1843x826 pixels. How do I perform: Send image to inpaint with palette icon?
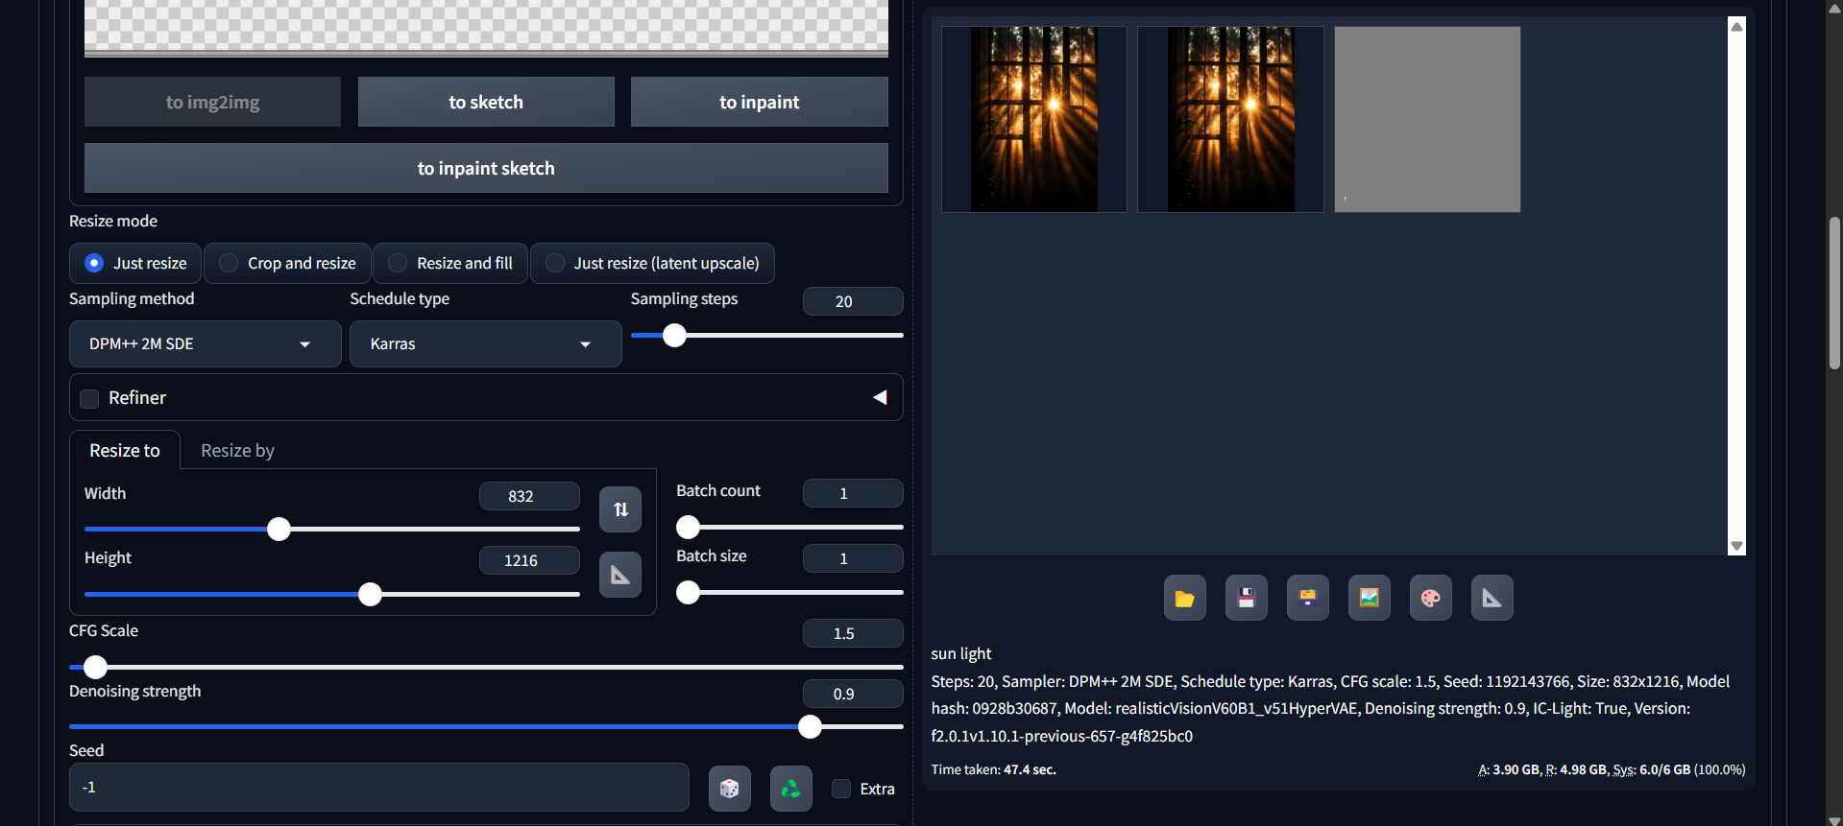(1430, 599)
